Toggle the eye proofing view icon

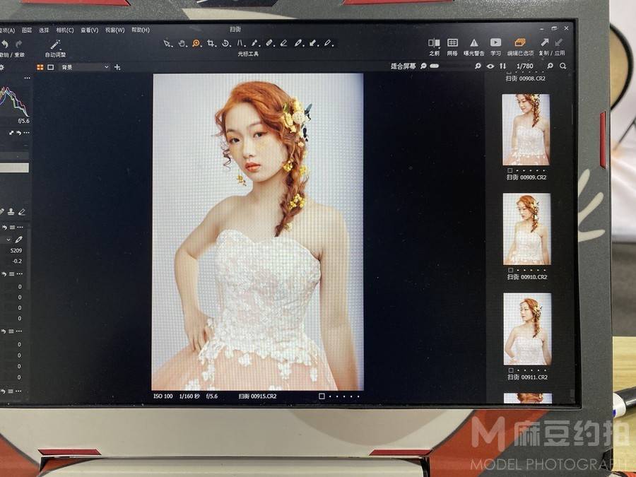[x=490, y=66]
